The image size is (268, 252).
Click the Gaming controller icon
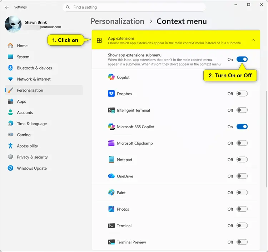(10, 134)
